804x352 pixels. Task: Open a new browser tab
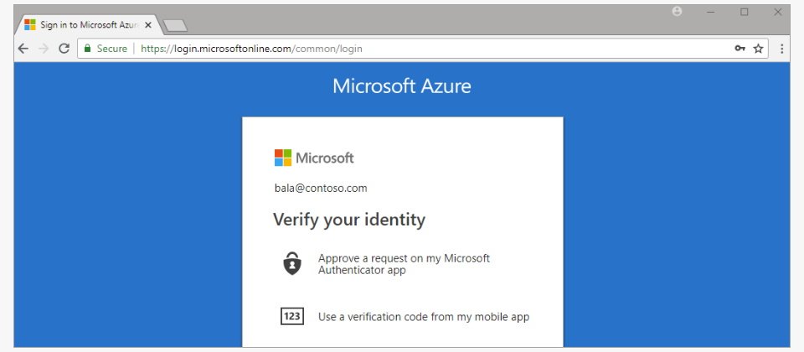click(175, 26)
